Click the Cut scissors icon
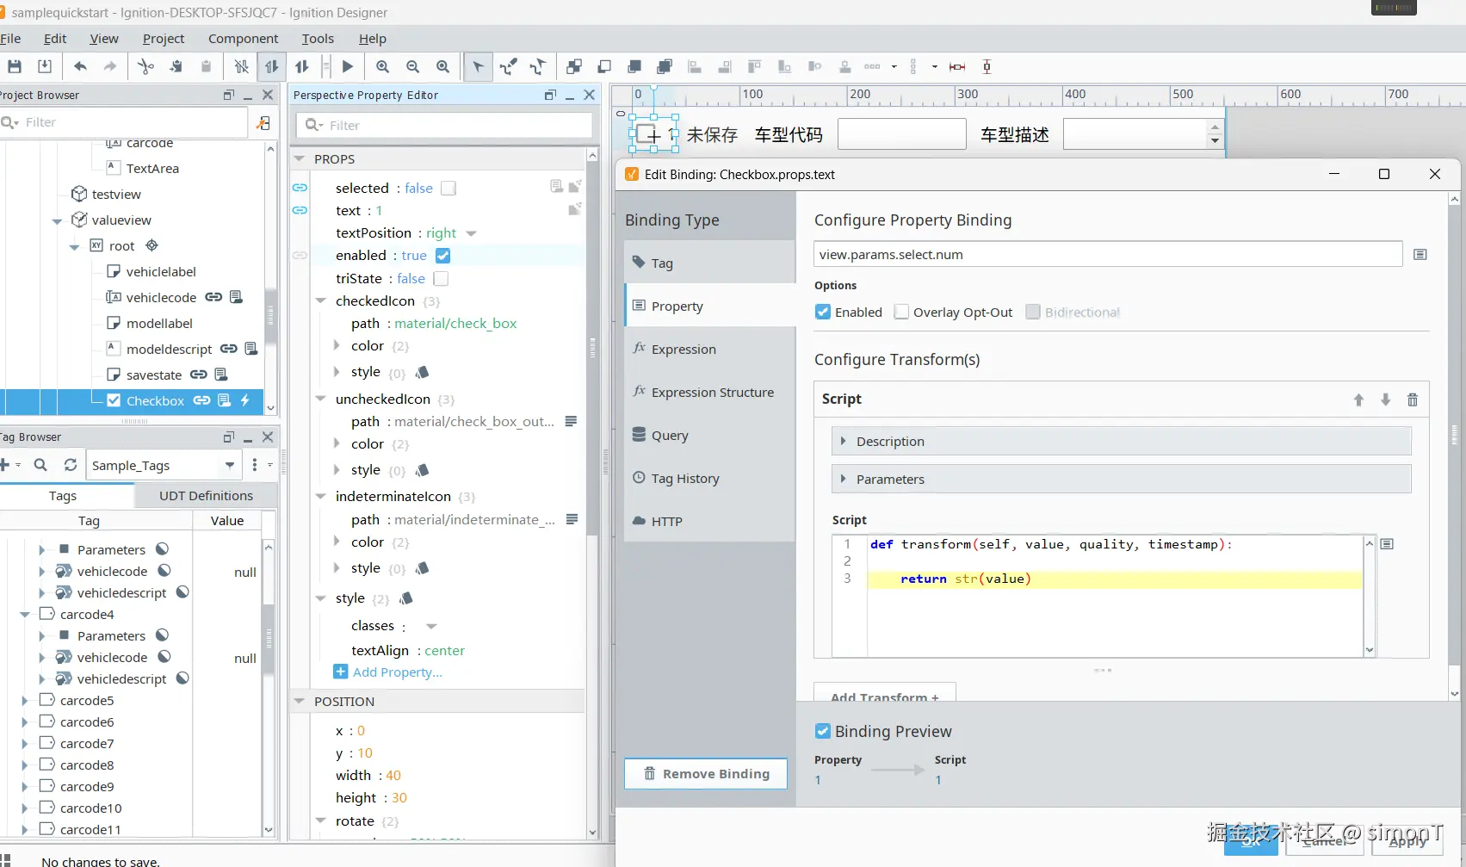 click(145, 66)
